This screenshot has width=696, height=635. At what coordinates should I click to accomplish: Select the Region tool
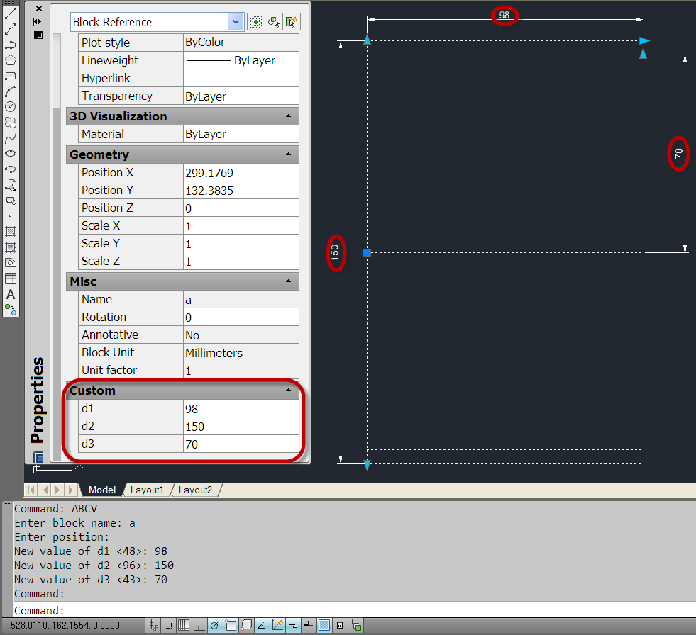pos(10,262)
